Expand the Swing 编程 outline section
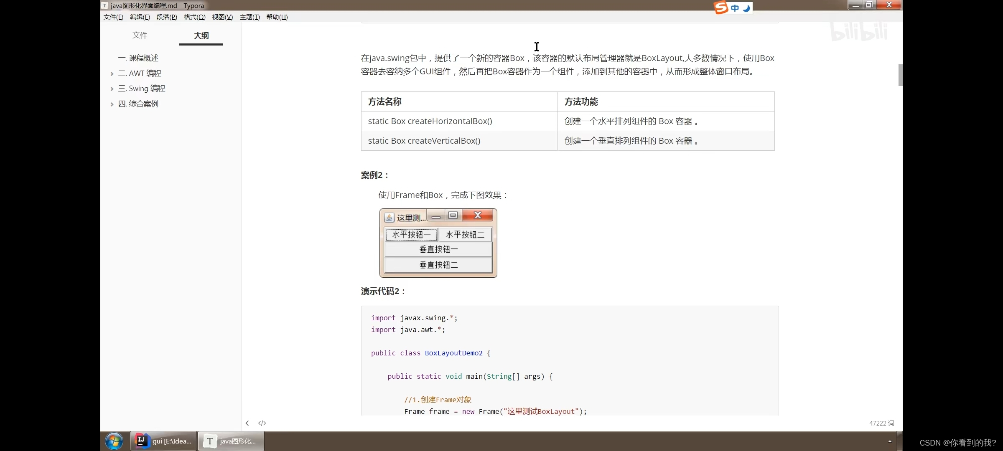1003x451 pixels. 112,89
